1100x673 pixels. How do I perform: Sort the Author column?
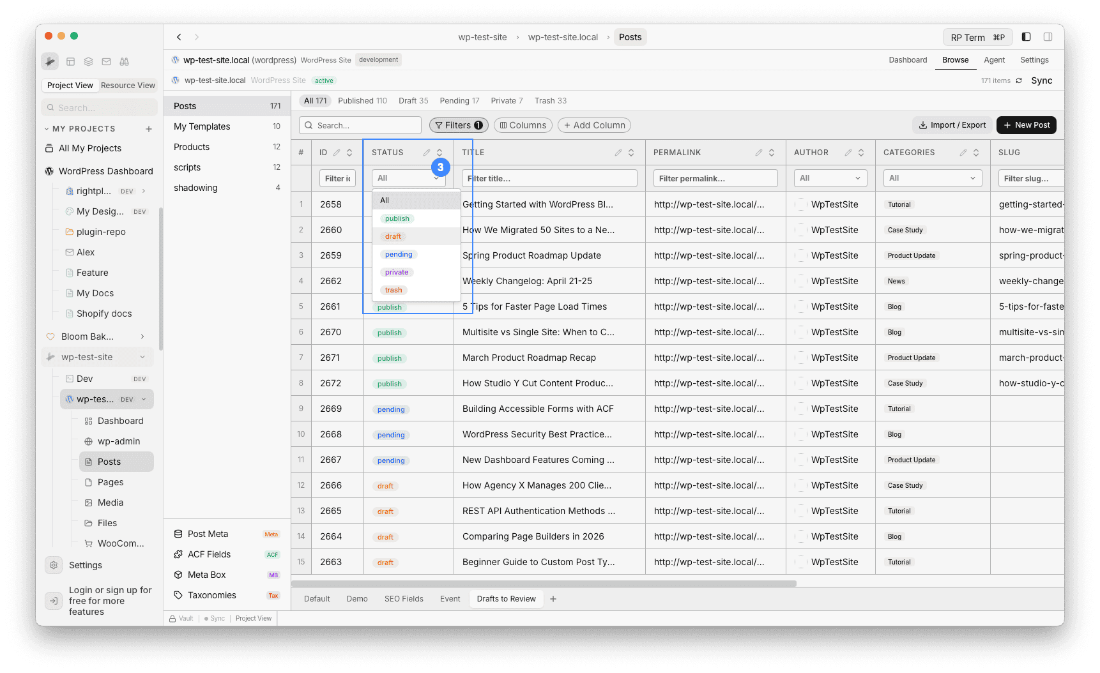[861, 153]
